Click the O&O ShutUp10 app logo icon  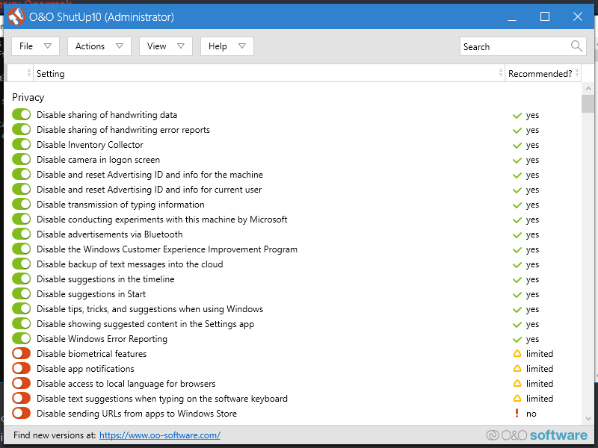click(x=16, y=16)
